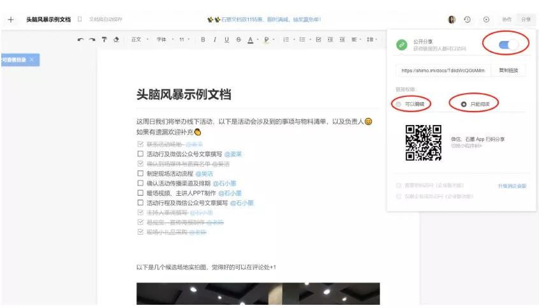Click the highlighter pen icon

[x=267, y=40]
